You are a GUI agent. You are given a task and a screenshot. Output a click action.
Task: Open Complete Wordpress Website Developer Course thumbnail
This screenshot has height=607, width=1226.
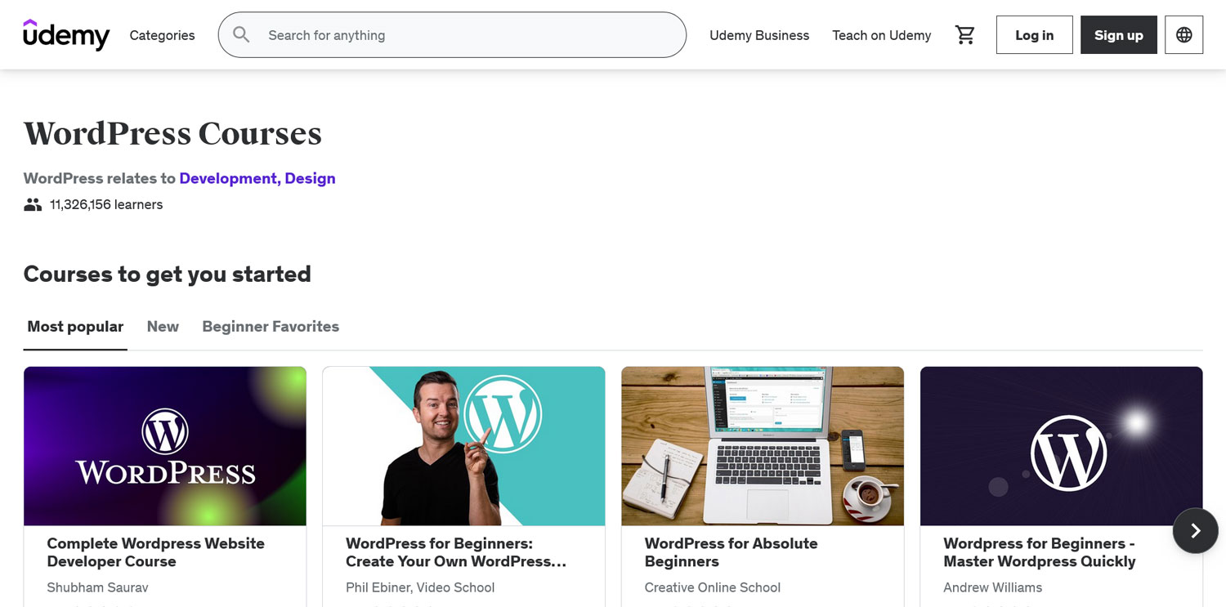coord(165,446)
